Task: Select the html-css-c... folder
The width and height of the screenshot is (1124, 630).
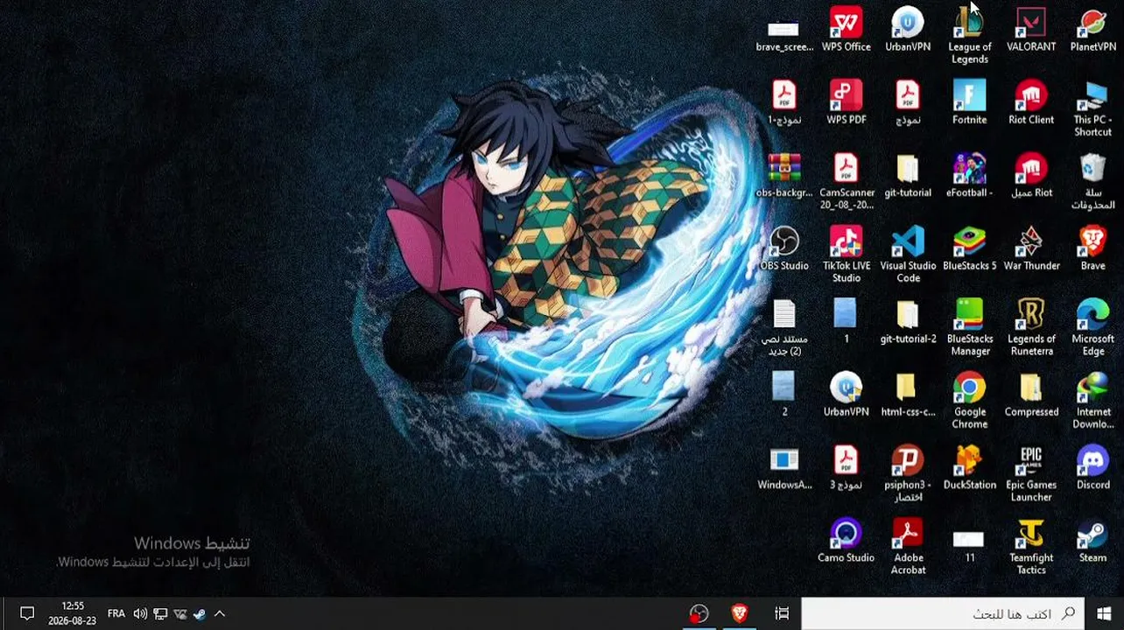Action: pos(908,395)
